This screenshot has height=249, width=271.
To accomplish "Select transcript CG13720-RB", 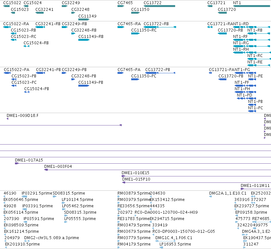I will [x=230, y=30].
